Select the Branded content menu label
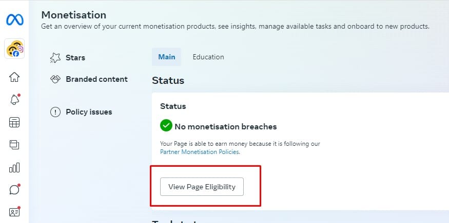This screenshot has width=449, height=223. click(96, 79)
